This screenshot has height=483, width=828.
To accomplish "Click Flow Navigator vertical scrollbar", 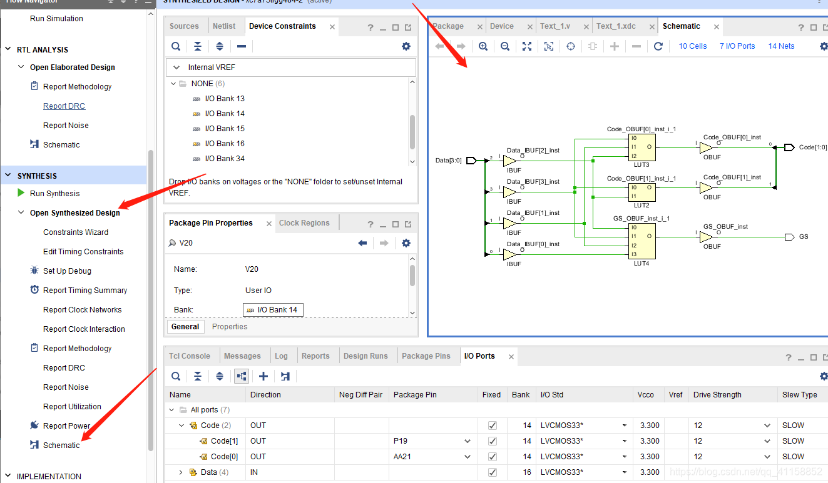I will click(150, 300).
